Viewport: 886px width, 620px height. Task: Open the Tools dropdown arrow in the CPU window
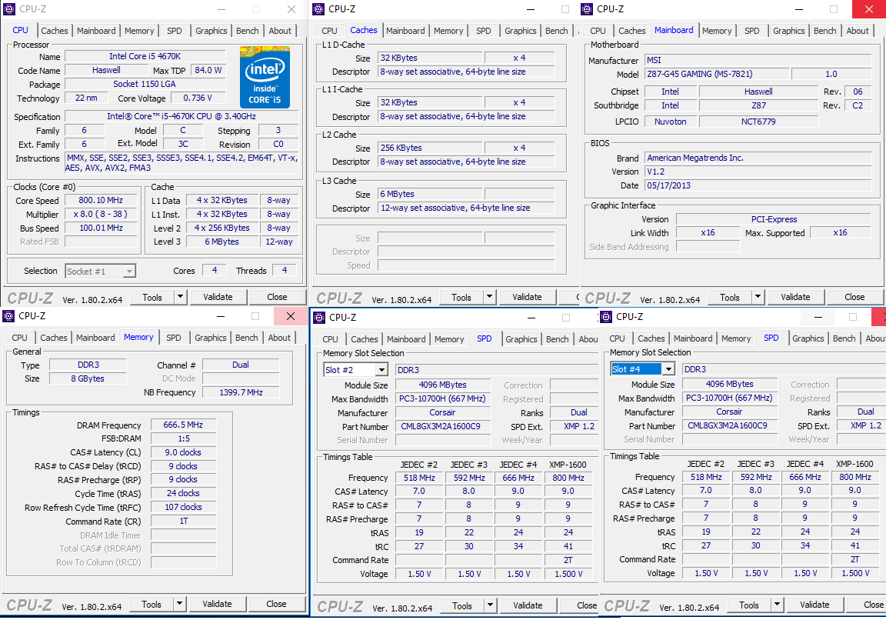180,297
